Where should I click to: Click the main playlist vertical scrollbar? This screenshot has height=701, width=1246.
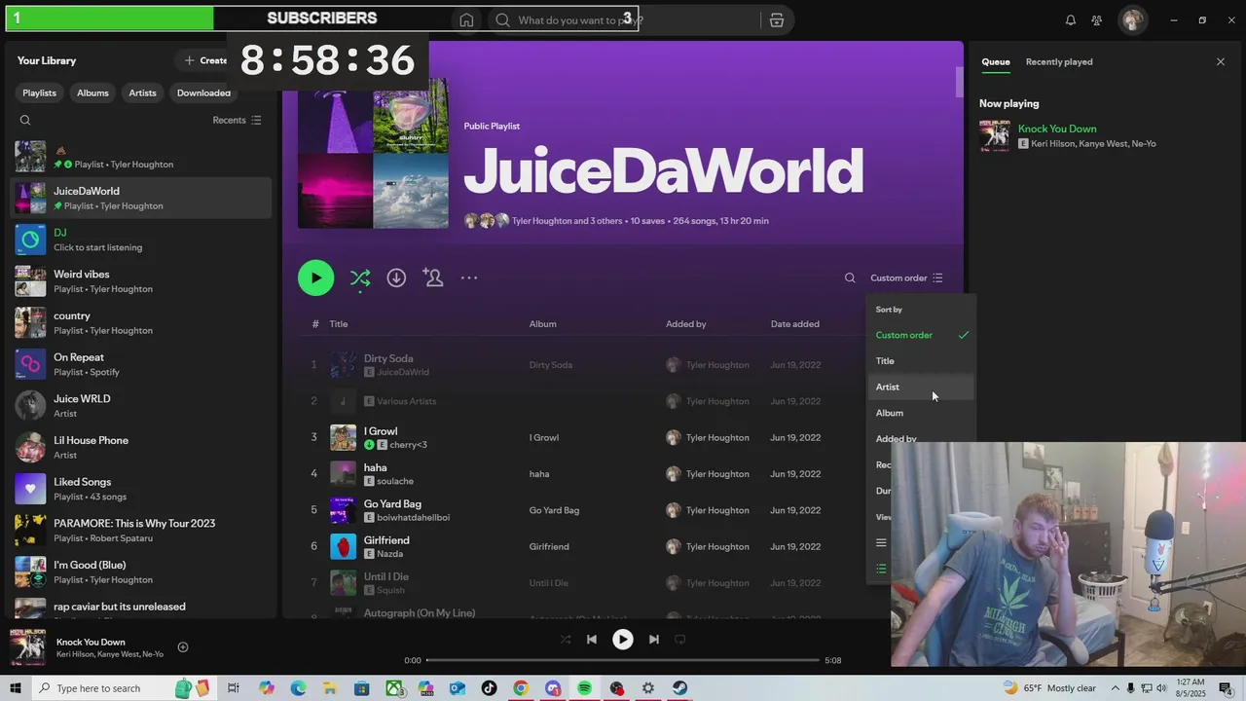[959, 83]
